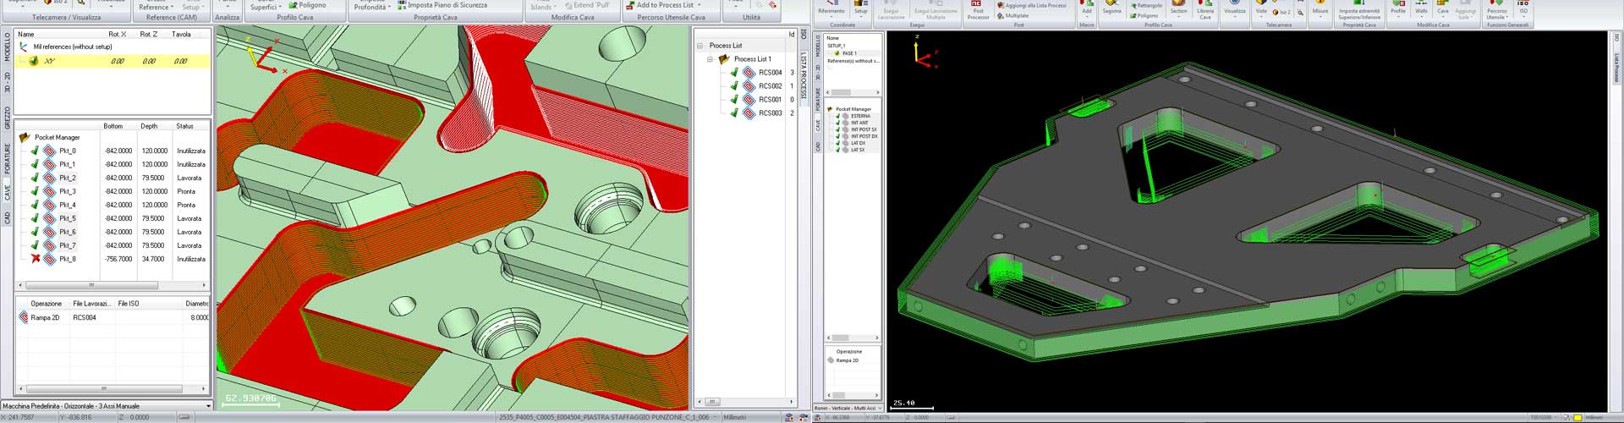
Task: Click the Sagoma tool icon
Action: [1111, 4]
